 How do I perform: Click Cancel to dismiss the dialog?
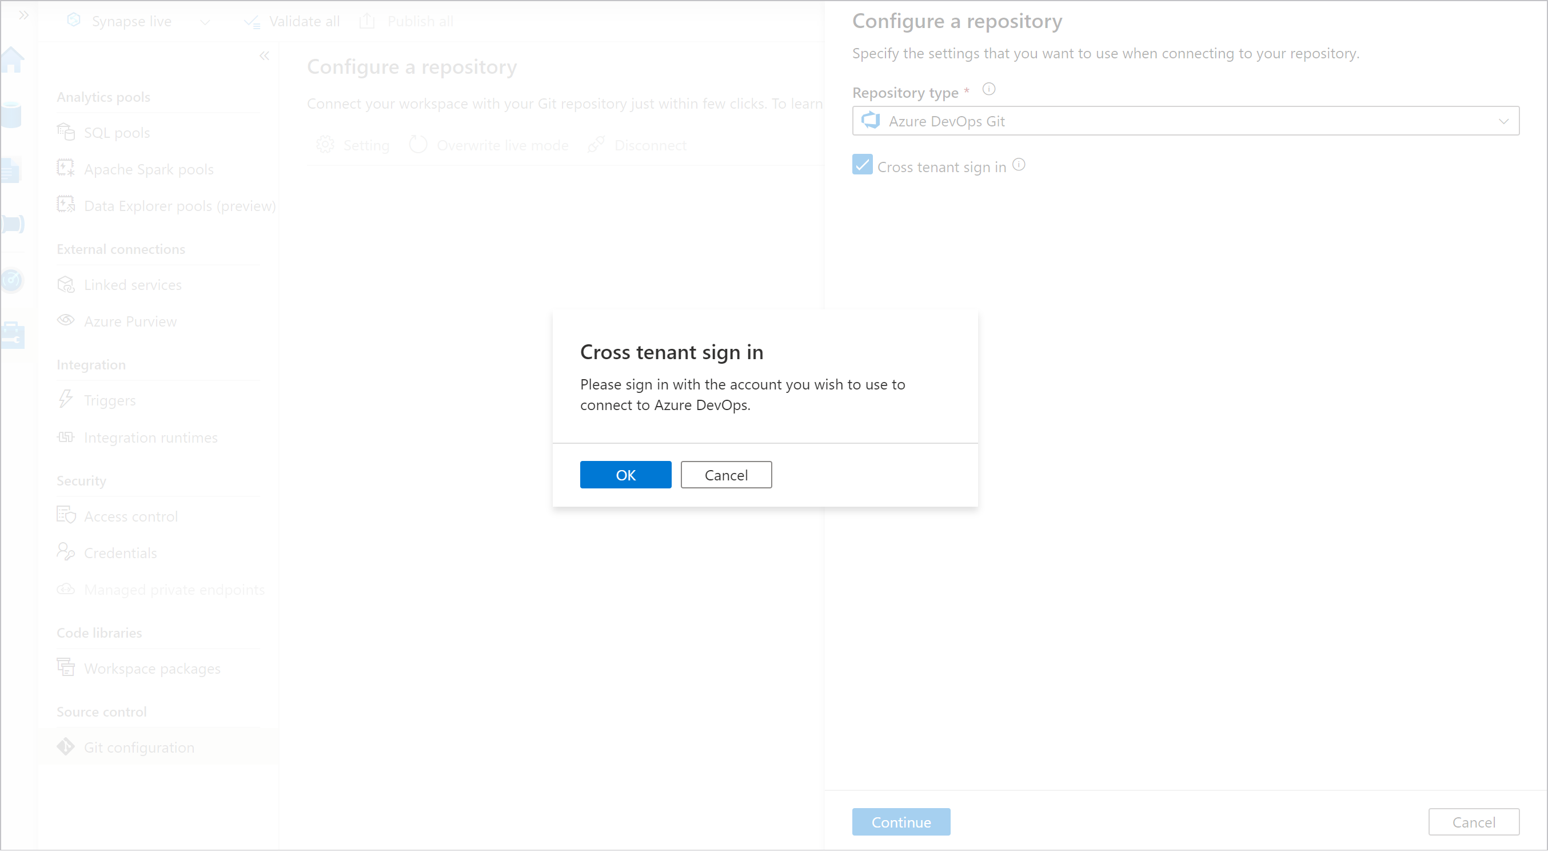click(x=726, y=474)
